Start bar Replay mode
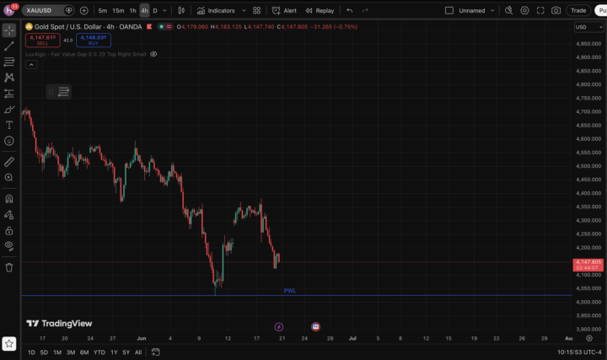The height and width of the screenshot is (360, 607). pos(320,10)
